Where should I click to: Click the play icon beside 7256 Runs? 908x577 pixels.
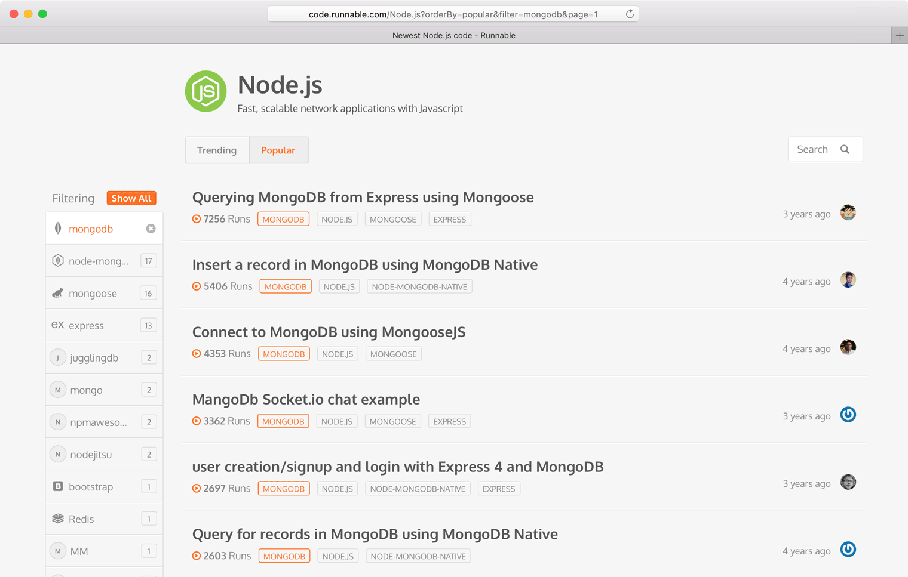point(197,219)
